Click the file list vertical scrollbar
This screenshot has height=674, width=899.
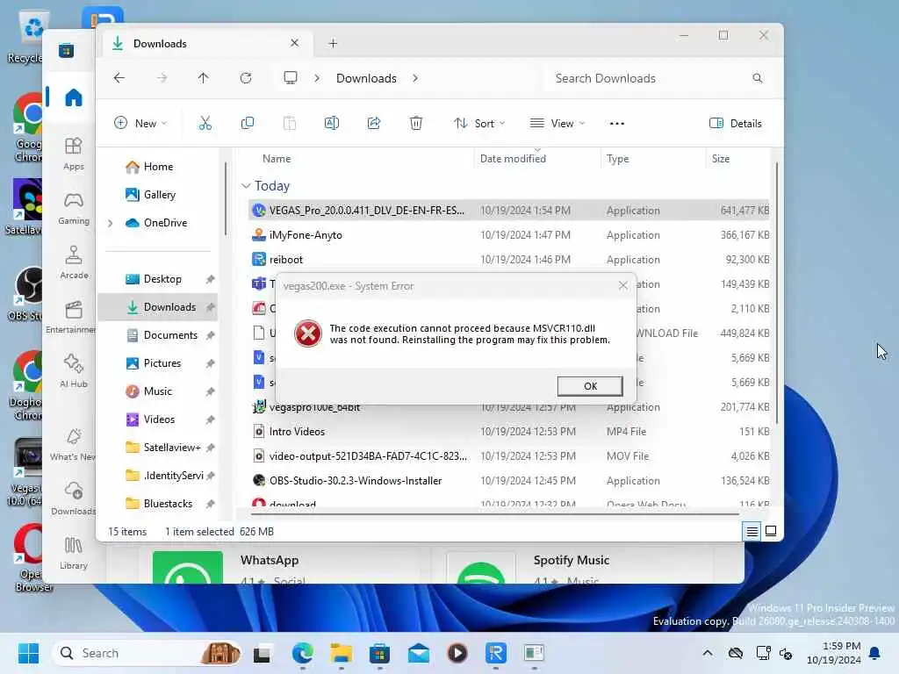[x=777, y=292]
